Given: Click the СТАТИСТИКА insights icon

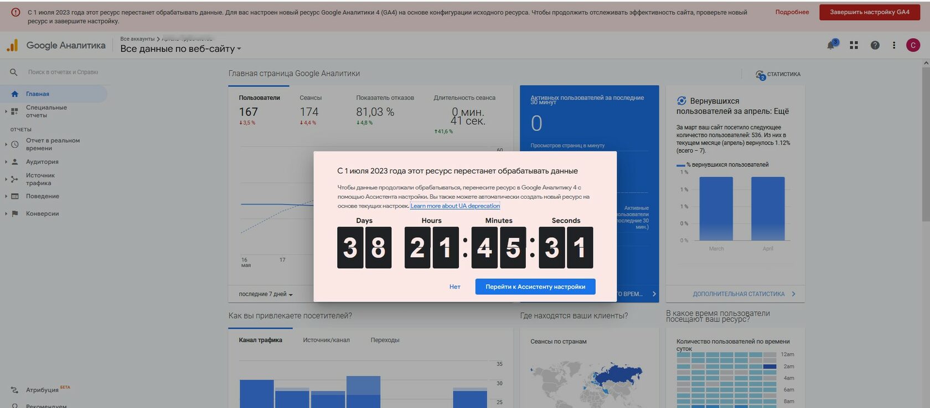Looking at the screenshot, I should (x=760, y=74).
